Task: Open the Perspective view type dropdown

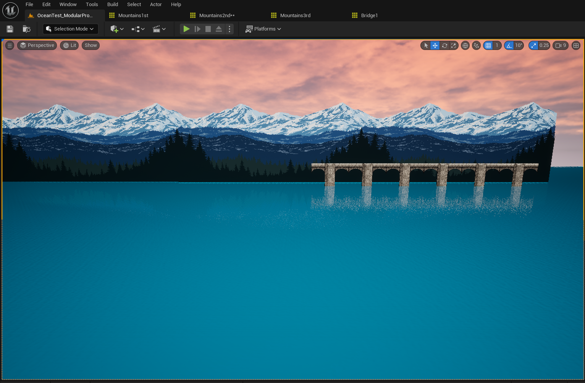Action: (37, 45)
